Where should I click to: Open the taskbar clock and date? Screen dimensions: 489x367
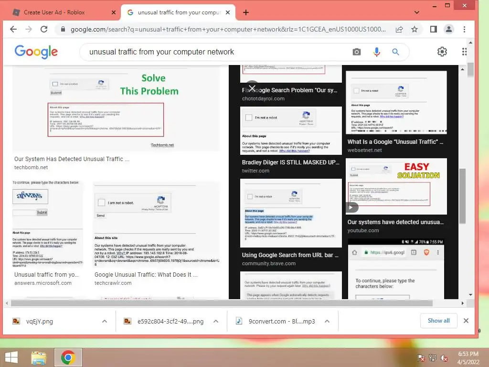[468, 358]
